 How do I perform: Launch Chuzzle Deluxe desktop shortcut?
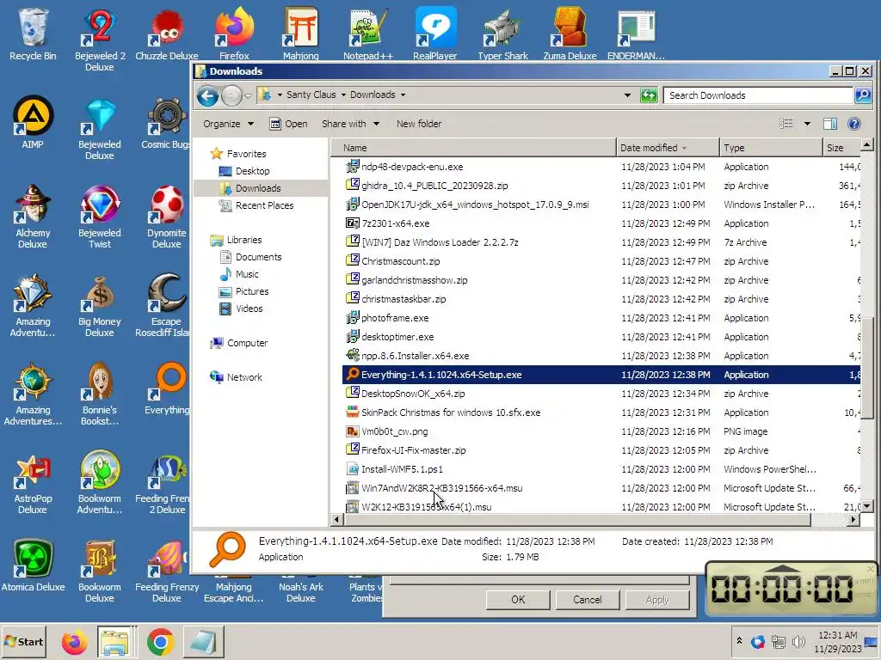166,34
